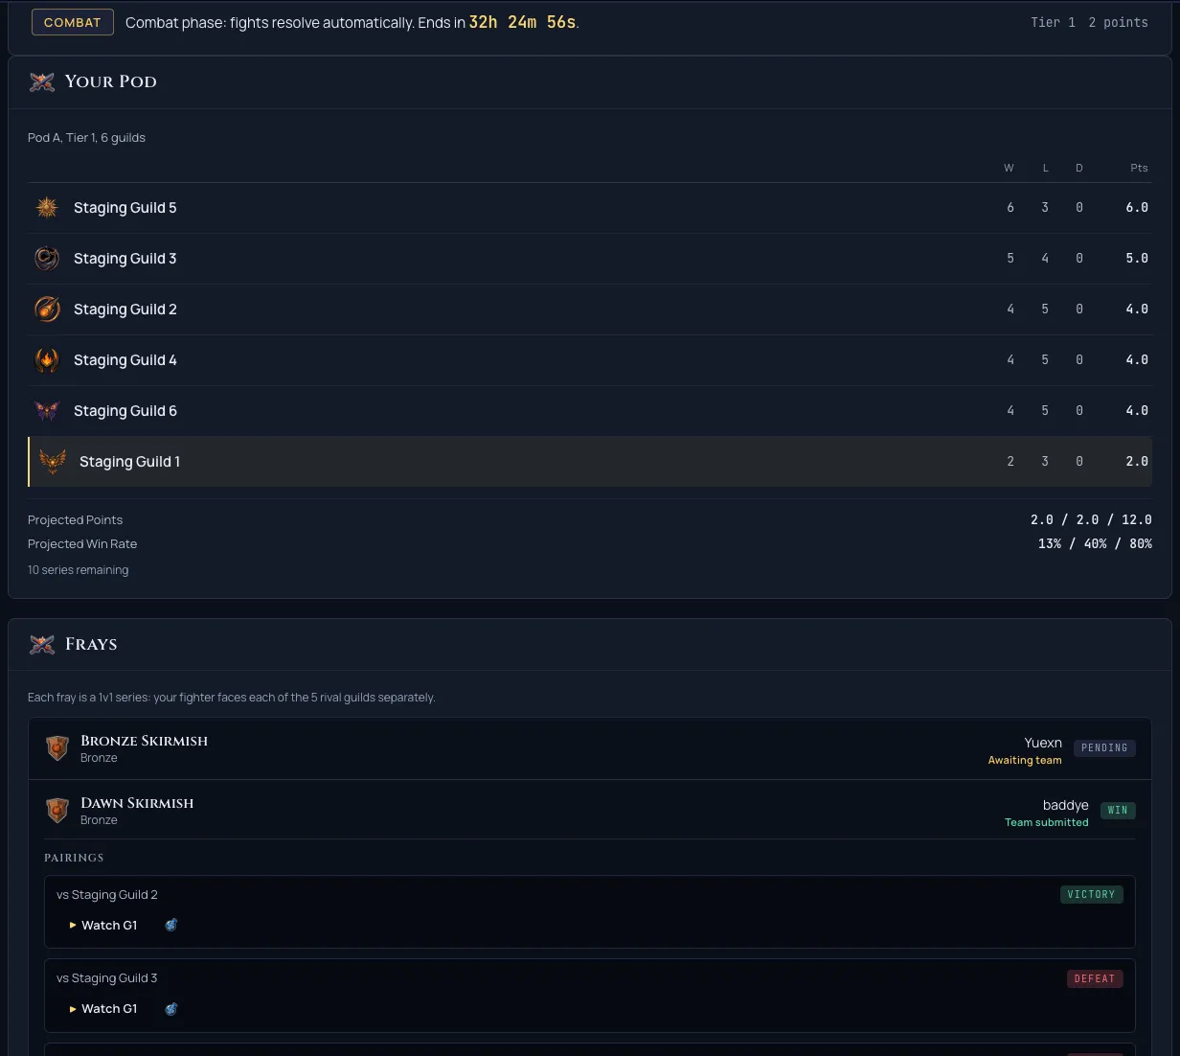The width and height of the screenshot is (1180, 1056).
Task: Open Staging Guild 3 swirl emblem
Action: (47, 258)
